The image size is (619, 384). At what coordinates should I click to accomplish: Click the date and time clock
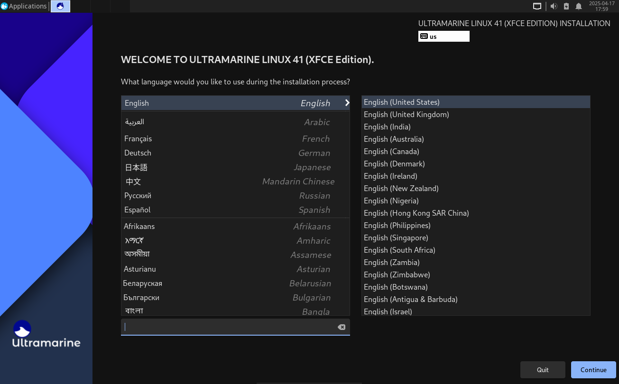[601, 6]
